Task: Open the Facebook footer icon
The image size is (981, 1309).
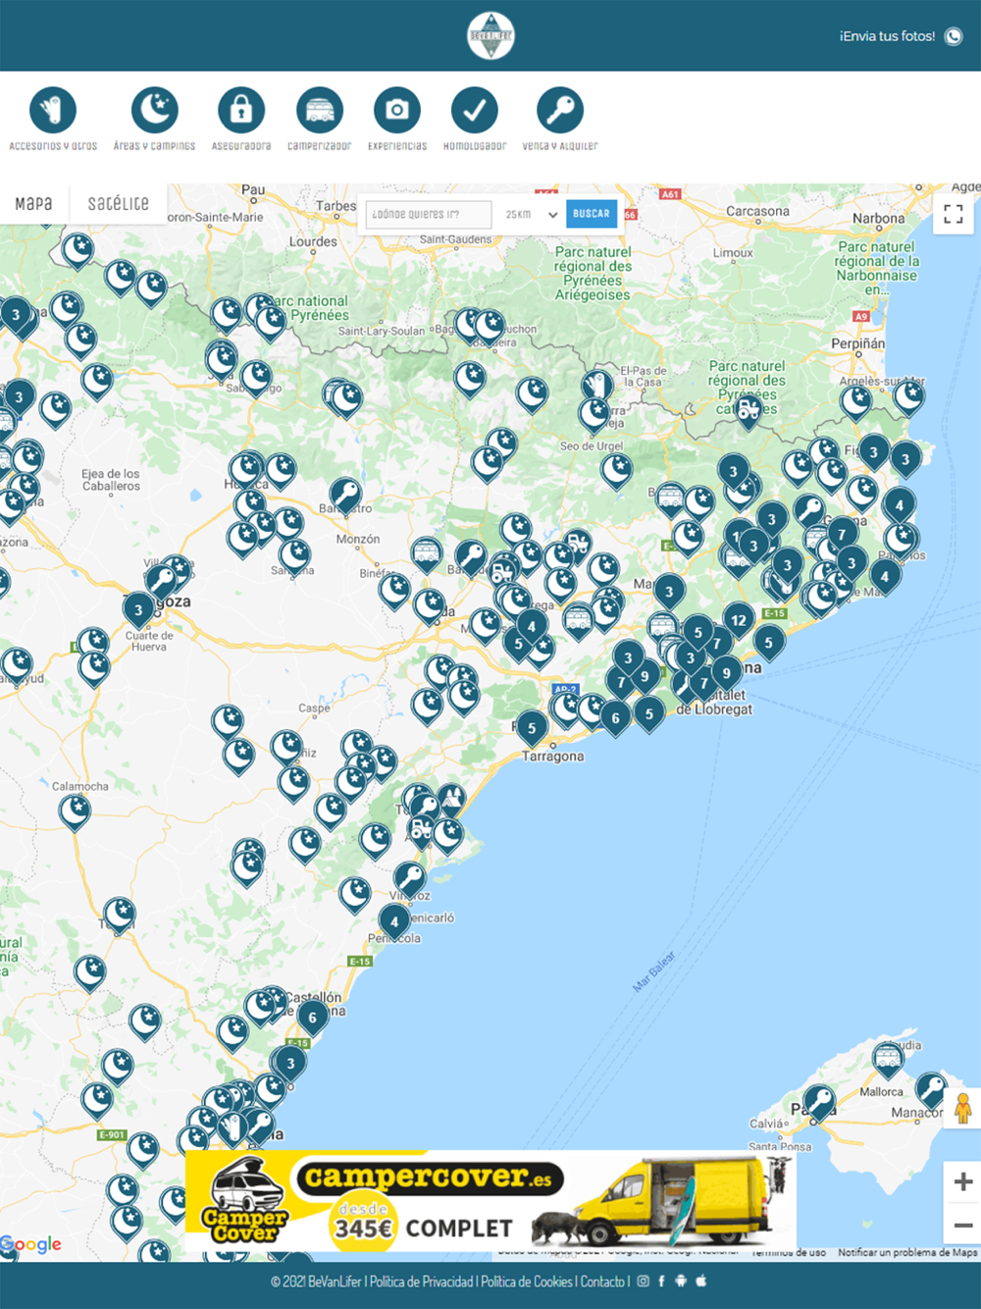Action: tap(661, 1281)
